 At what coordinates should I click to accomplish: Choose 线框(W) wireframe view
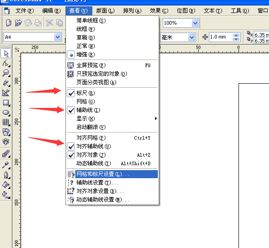pos(112,29)
